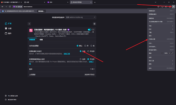Select 插件 plugins in the sidebar
176x105 pixels.
point(8,33)
